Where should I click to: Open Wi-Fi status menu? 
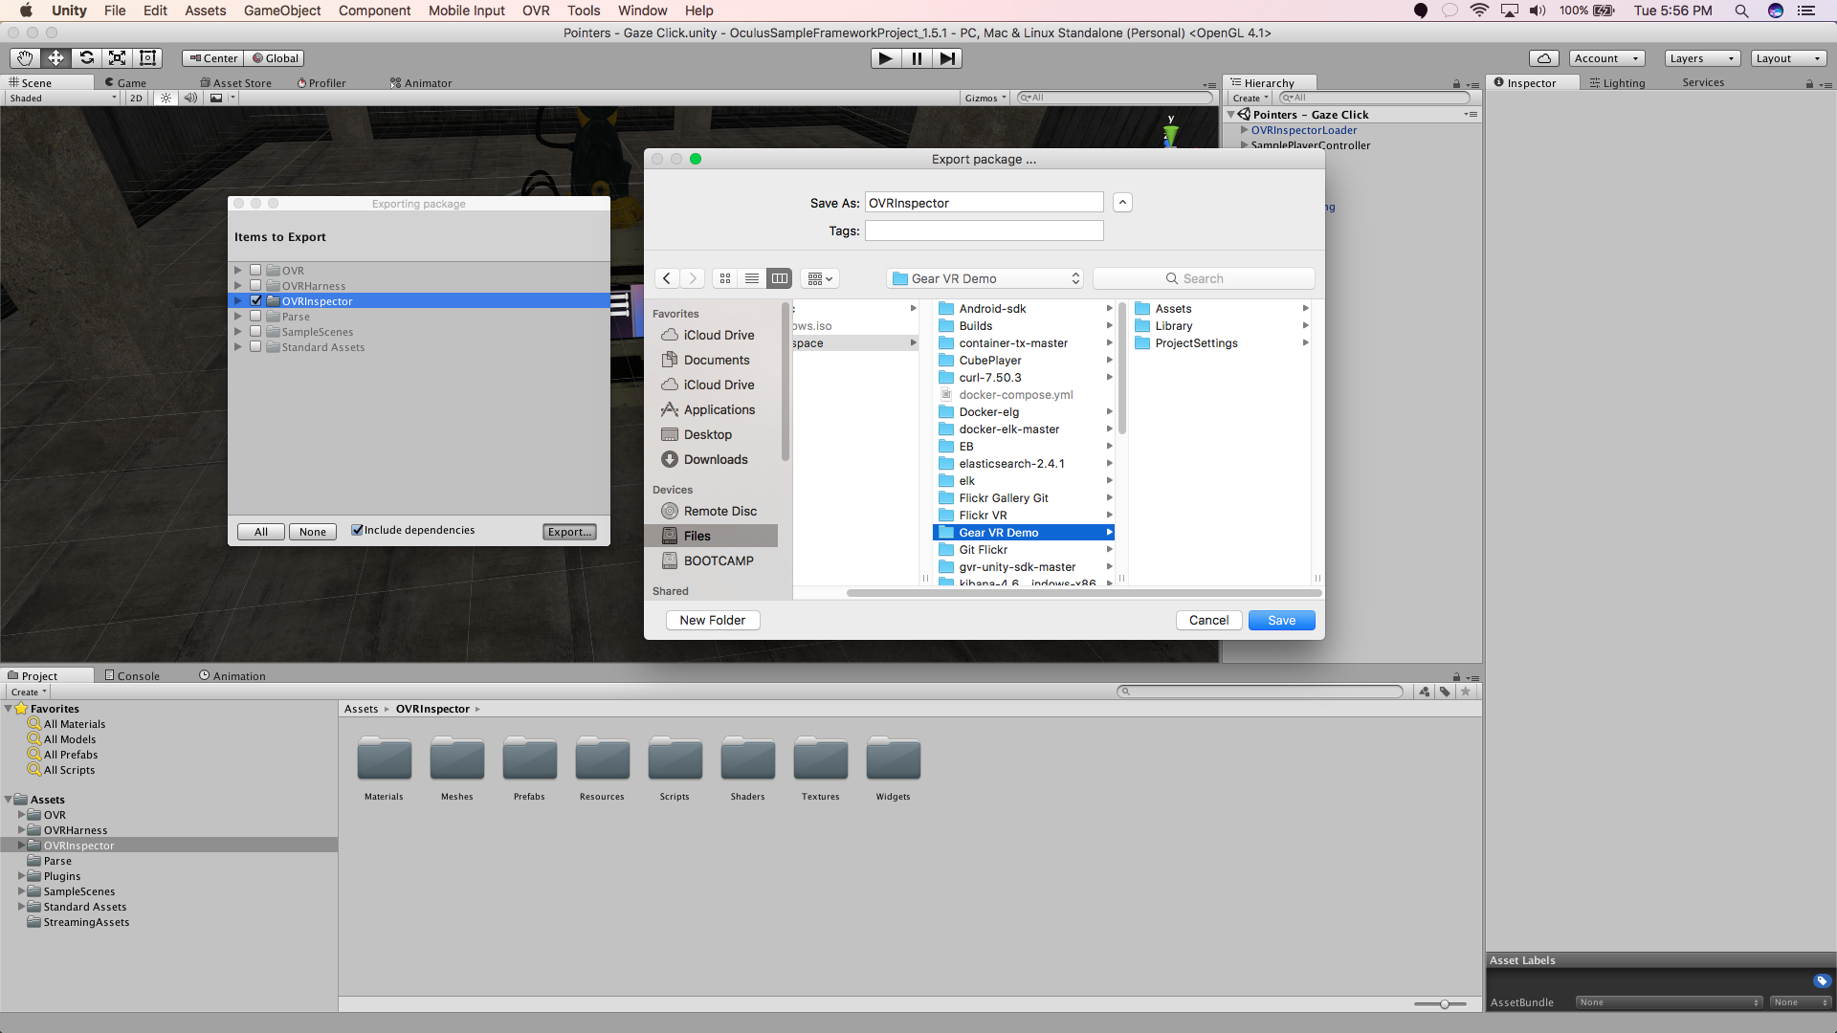coord(1479,11)
